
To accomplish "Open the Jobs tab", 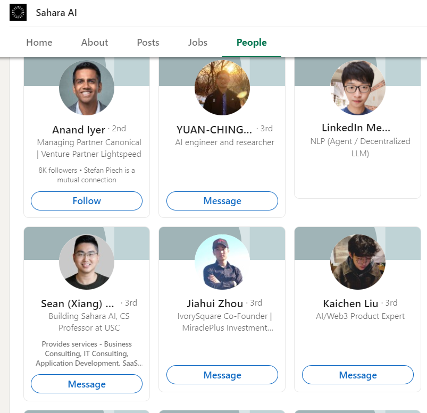I will point(198,43).
